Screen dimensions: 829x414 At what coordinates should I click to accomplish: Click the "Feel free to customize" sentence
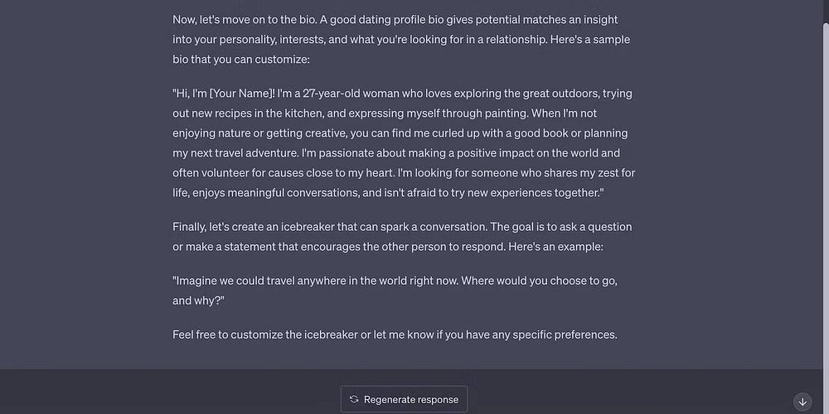(x=395, y=335)
